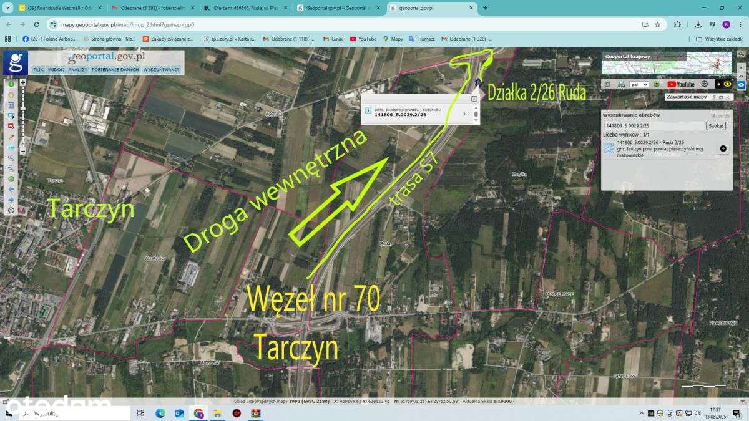Open the language dropdown showing pol
This screenshot has width=749, height=421.
click(639, 84)
